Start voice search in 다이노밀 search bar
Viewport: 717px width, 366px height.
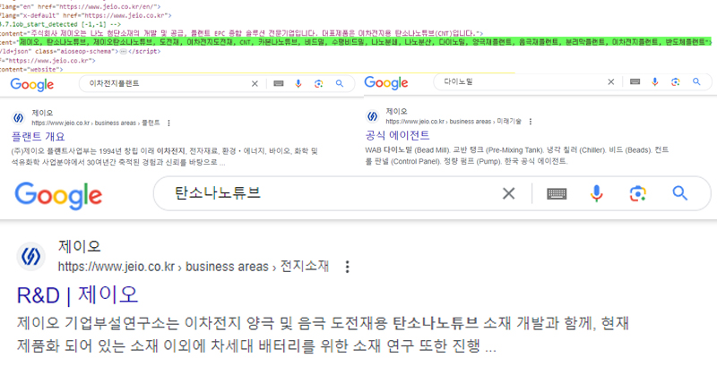(655, 81)
